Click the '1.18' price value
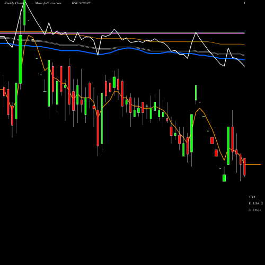The height and width of the screenshot is (265, 265). click(252, 197)
